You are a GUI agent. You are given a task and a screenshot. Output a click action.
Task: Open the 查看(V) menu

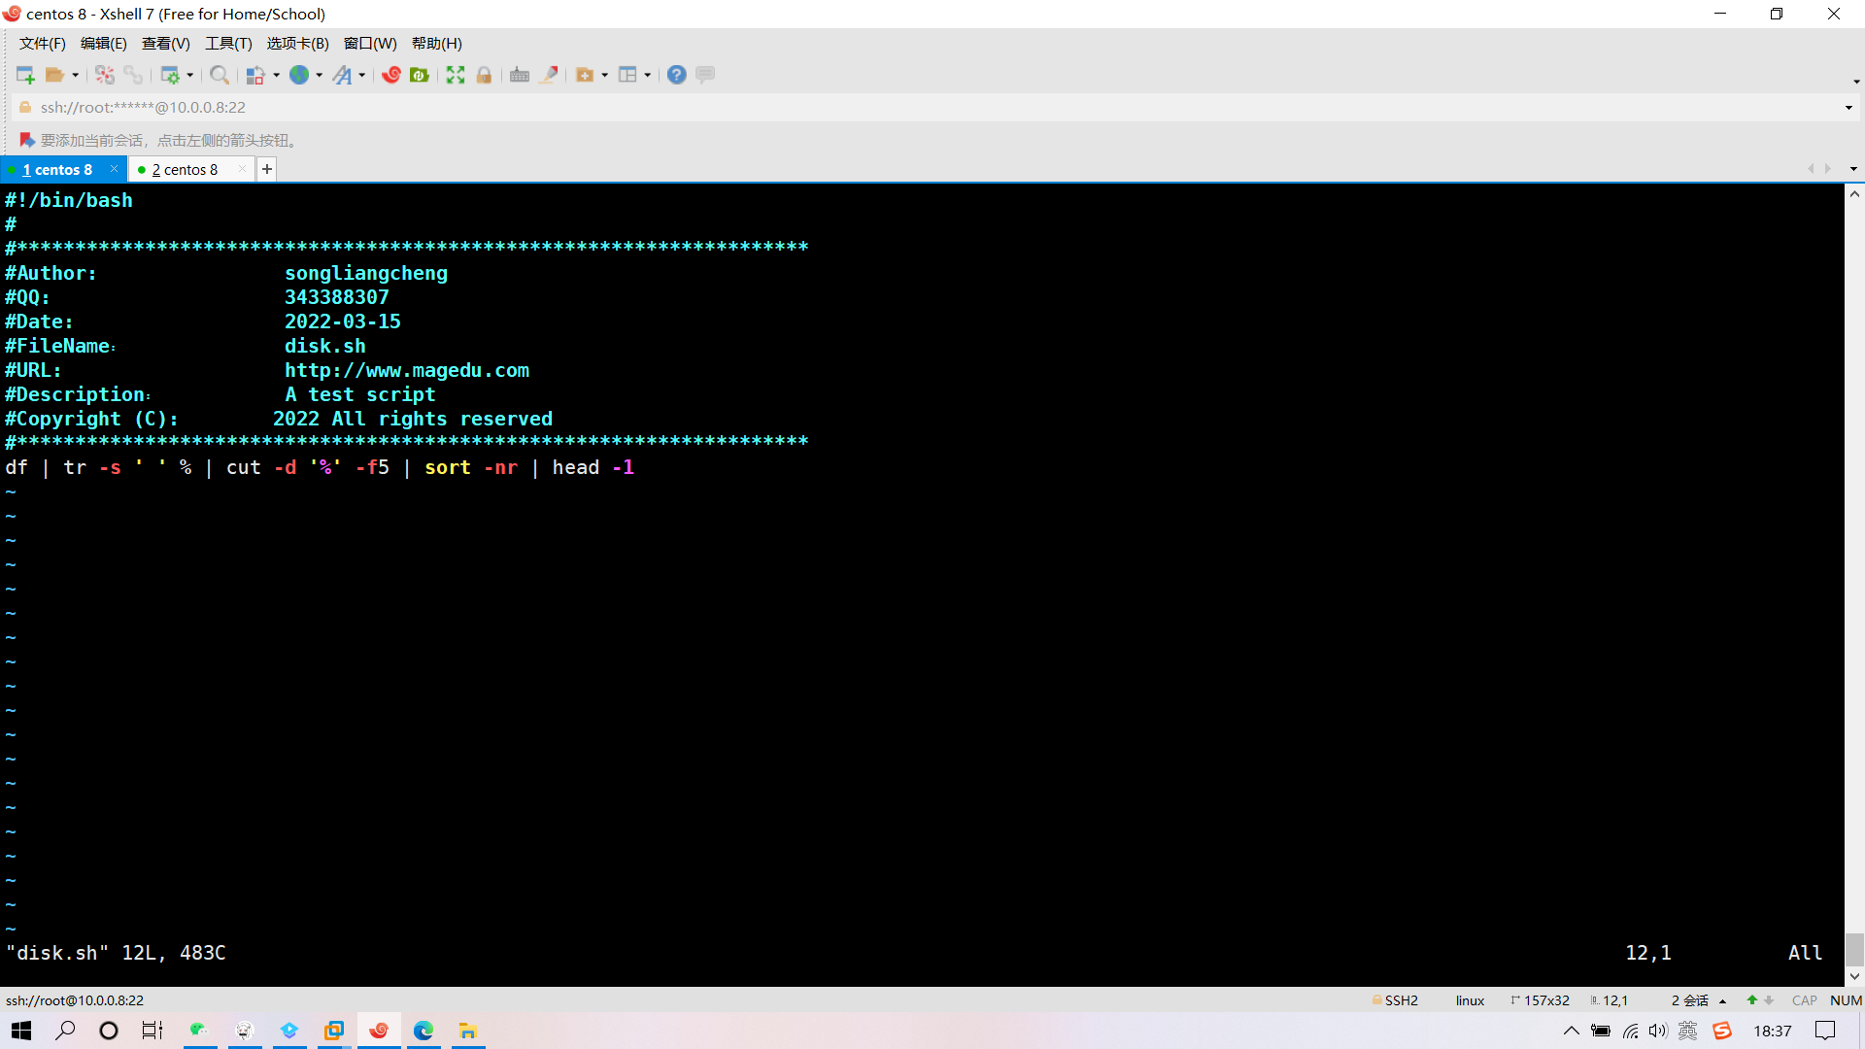[x=165, y=44]
